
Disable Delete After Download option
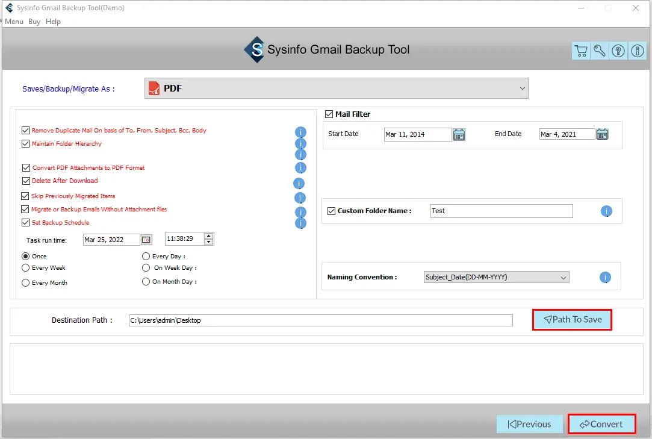25,181
